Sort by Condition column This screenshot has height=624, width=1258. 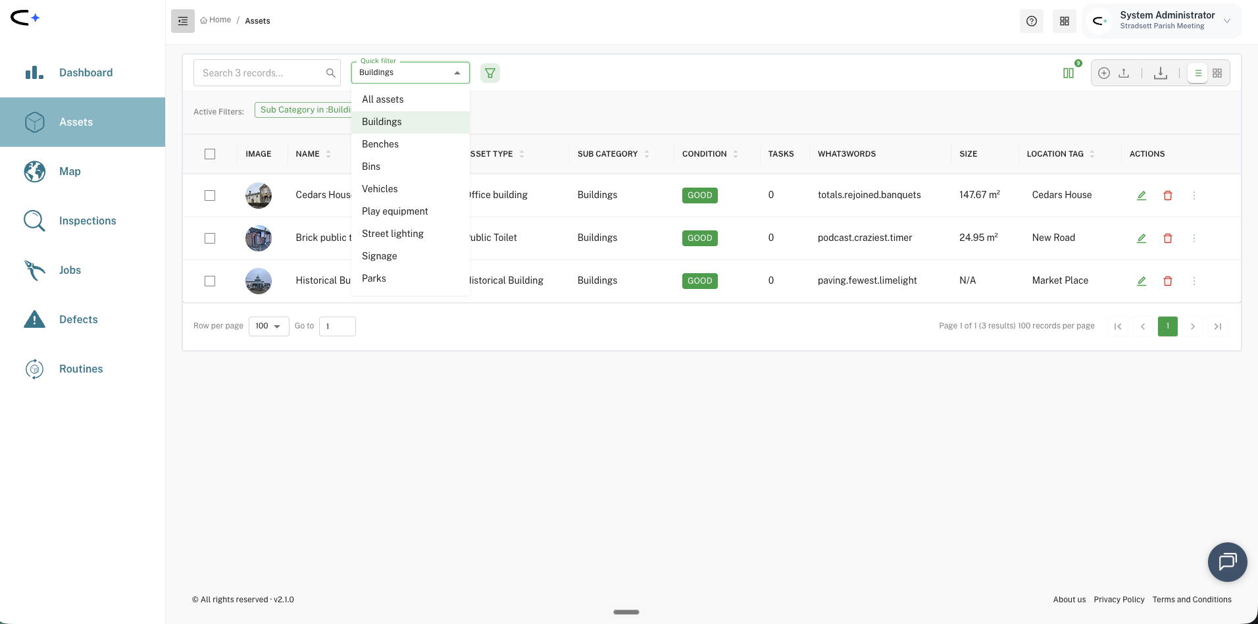tap(736, 154)
